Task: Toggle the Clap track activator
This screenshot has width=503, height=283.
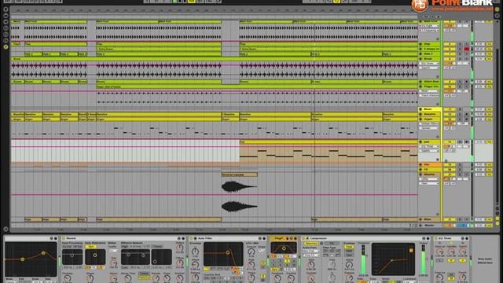Action: point(450,44)
